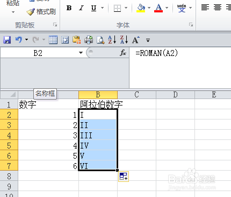Select row 9 header
Viewport: 231px width, 197px height.
[x=9, y=186]
